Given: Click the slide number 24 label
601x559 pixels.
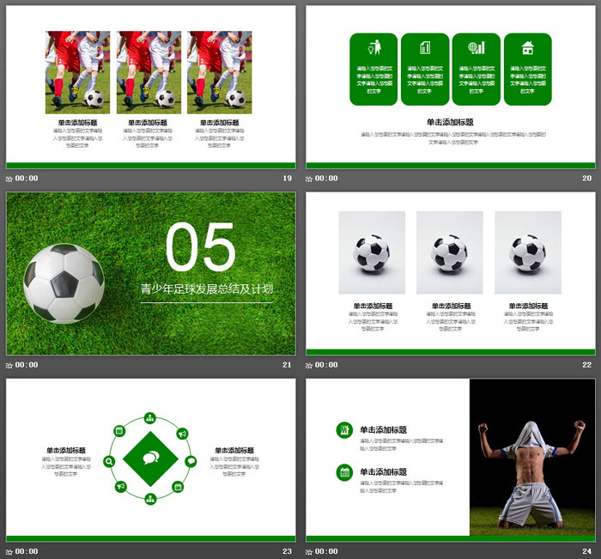Looking at the screenshot, I should (x=587, y=551).
